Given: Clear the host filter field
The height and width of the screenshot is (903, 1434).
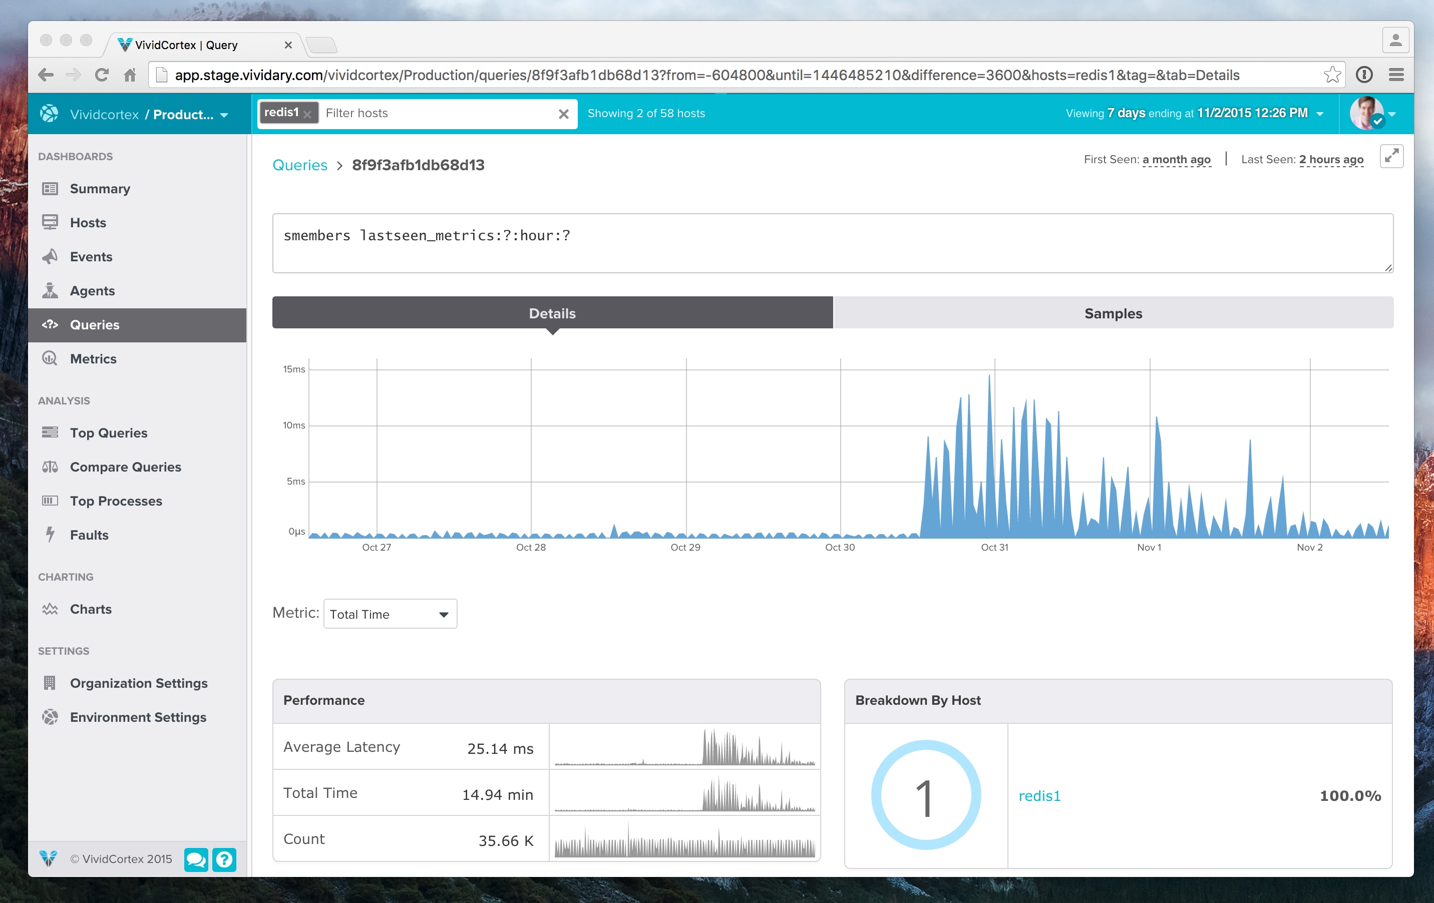Looking at the screenshot, I should pos(563,114).
